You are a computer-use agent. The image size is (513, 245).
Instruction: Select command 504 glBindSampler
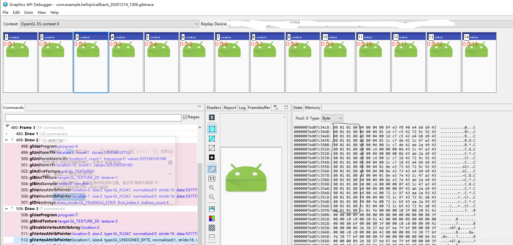pyautogui.click(x=101, y=184)
